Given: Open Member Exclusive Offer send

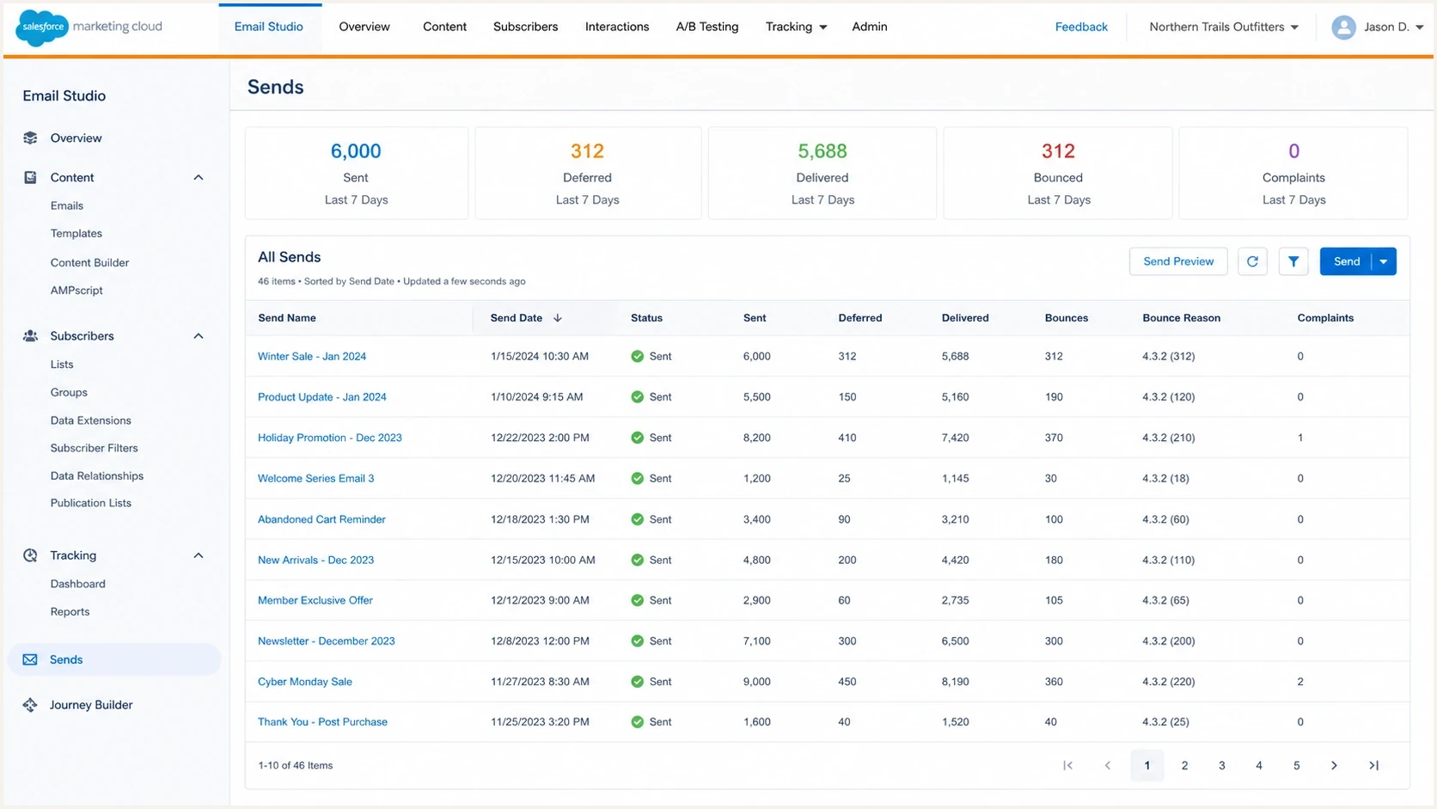Looking at the screenshot, I should click(x=315, y=600).
